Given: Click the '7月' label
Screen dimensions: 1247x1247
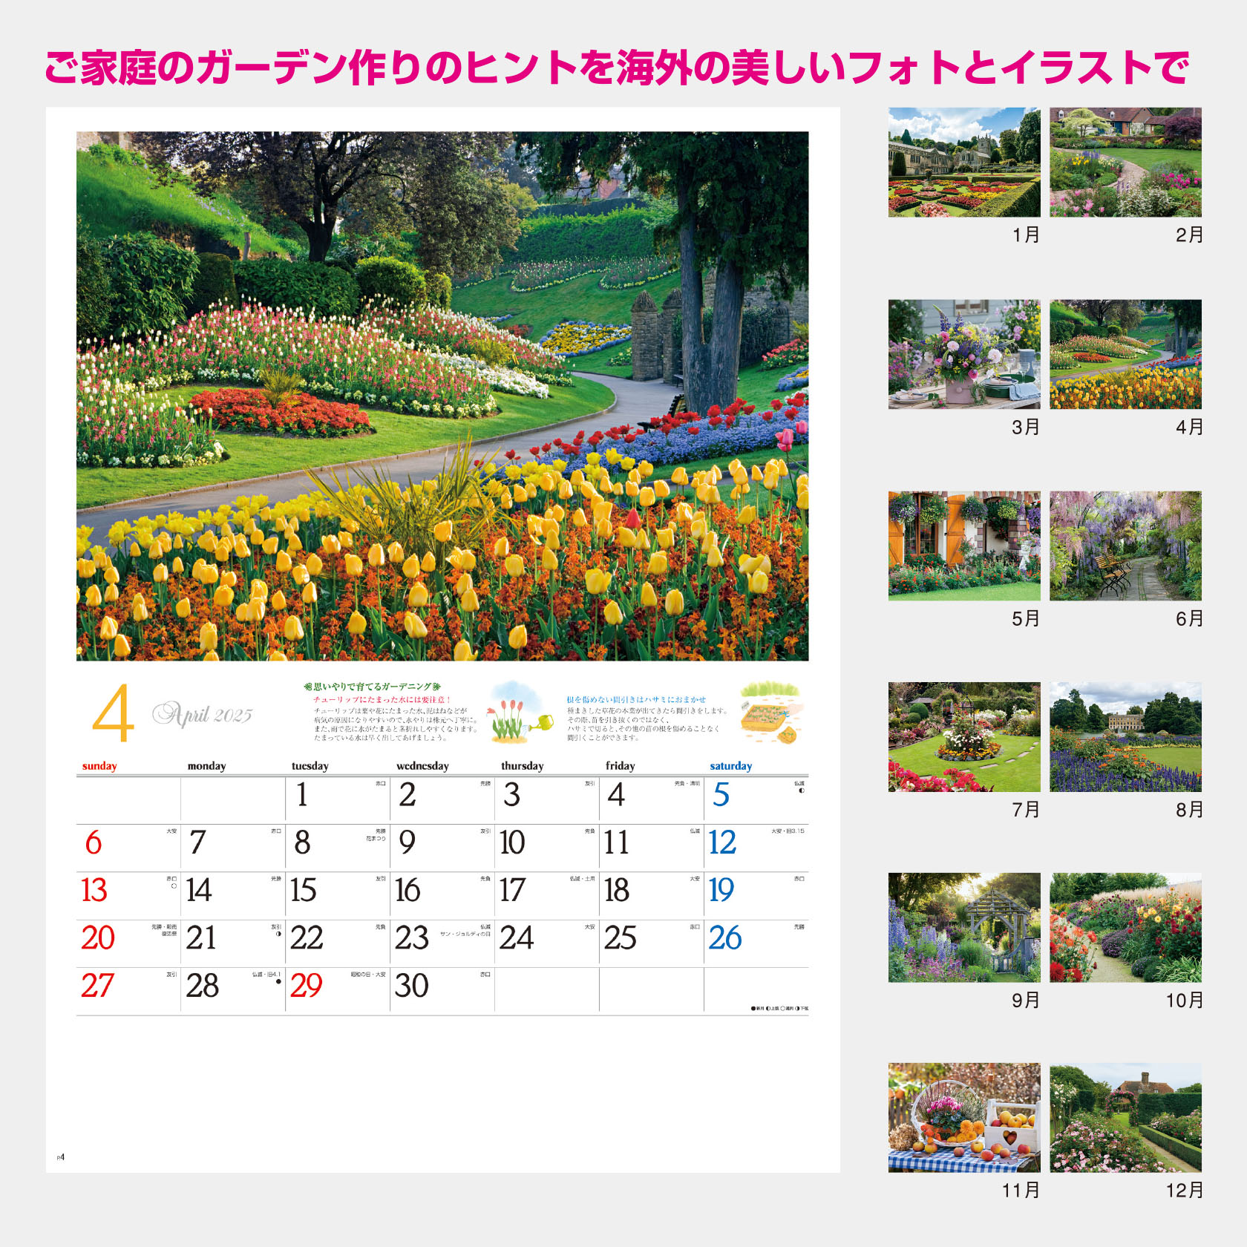Looking at the screenshot, I should pyautogui.click(x=1026, y=809).
